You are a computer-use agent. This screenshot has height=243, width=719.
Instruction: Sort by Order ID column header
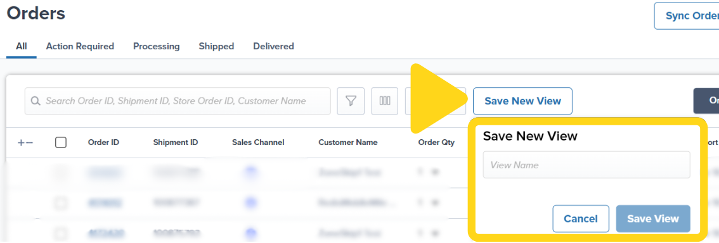point(103,142)
